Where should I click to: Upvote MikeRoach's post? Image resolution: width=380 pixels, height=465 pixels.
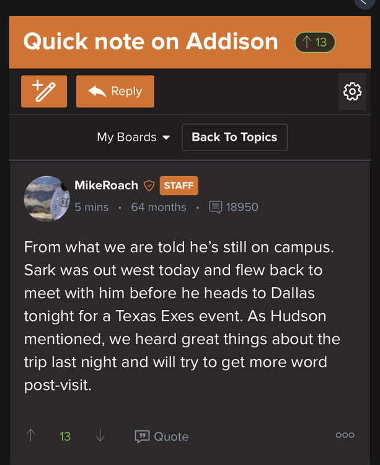click(x=31, y=436)
